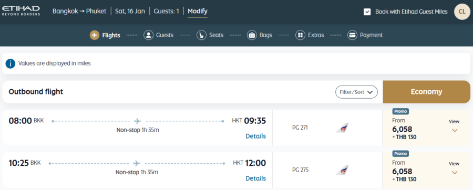Click the Bangkok Airways tail logo for PG 275
This screenshot has width=473, height=190.
(x=342, y=170)
